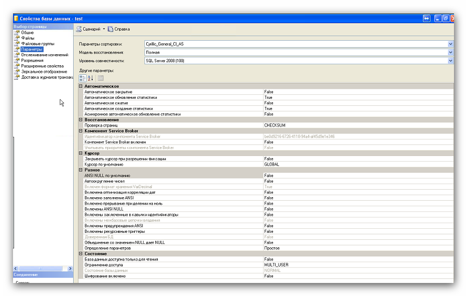Expand Уровень совместимости combo box
This screenshot has height=296, width=467.
[450, 61]
